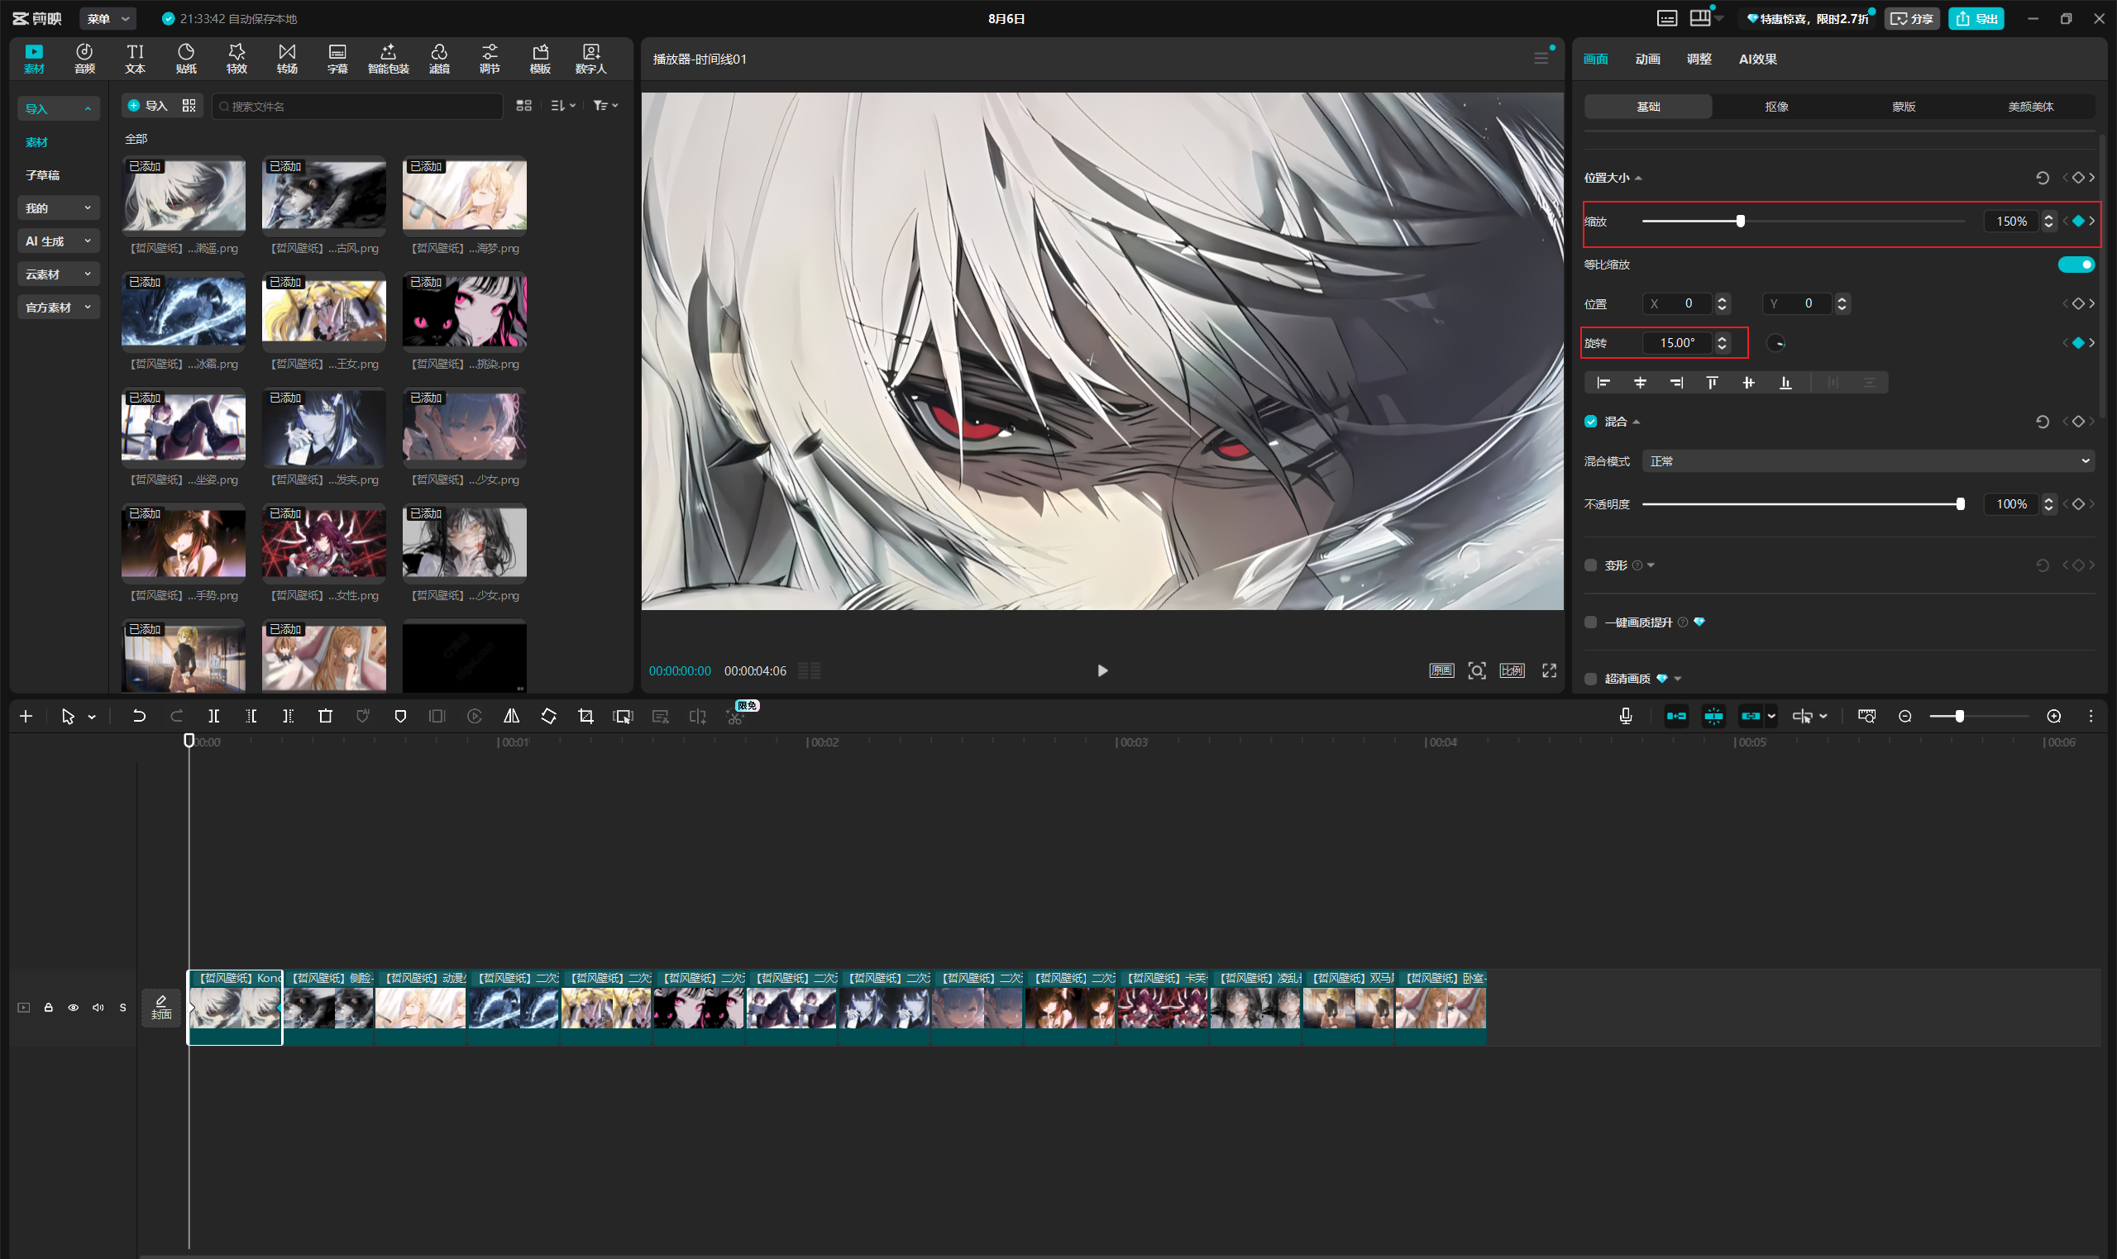Expand the 我的 sidebar section
The height and width of the screenshot is (1259, 2117).
click(x=59, y=207)
